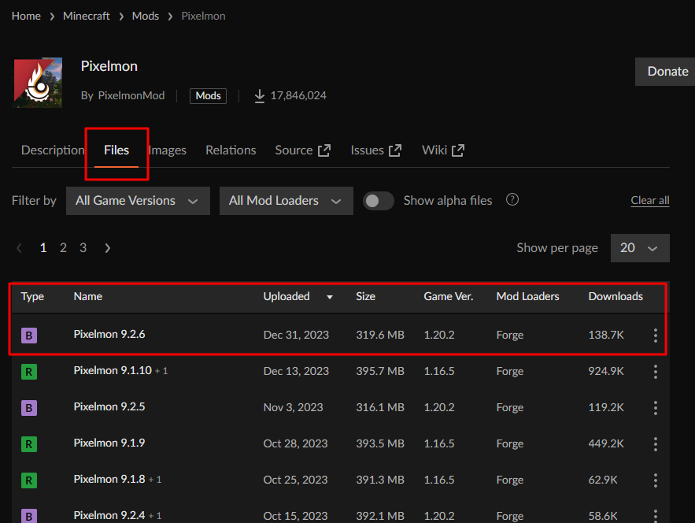Click the Clear all link
The image size is (695, 523).
pos(650,201)
